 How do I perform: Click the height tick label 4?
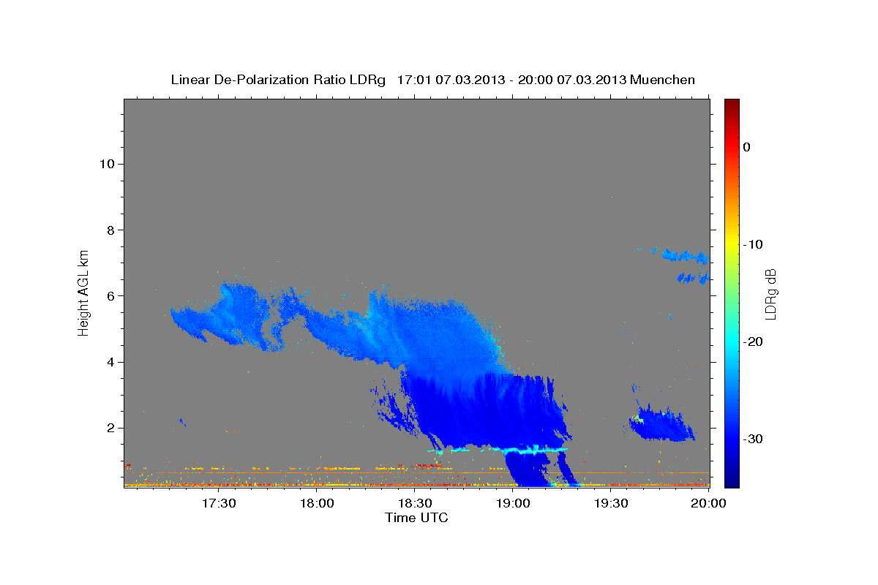[x=109, y=362]
